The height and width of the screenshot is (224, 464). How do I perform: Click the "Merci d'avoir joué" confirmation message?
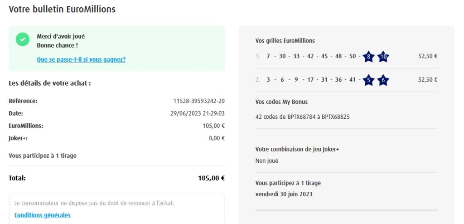pyautogui.click(x=61, y=36)
